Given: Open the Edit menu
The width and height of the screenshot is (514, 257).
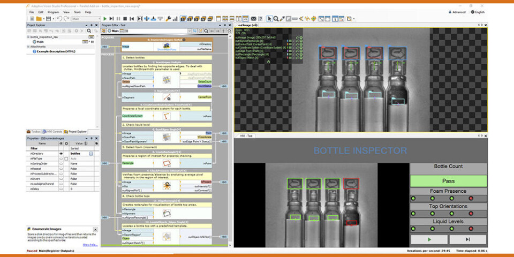Looking at the screenshot, I should coord(41,12).
